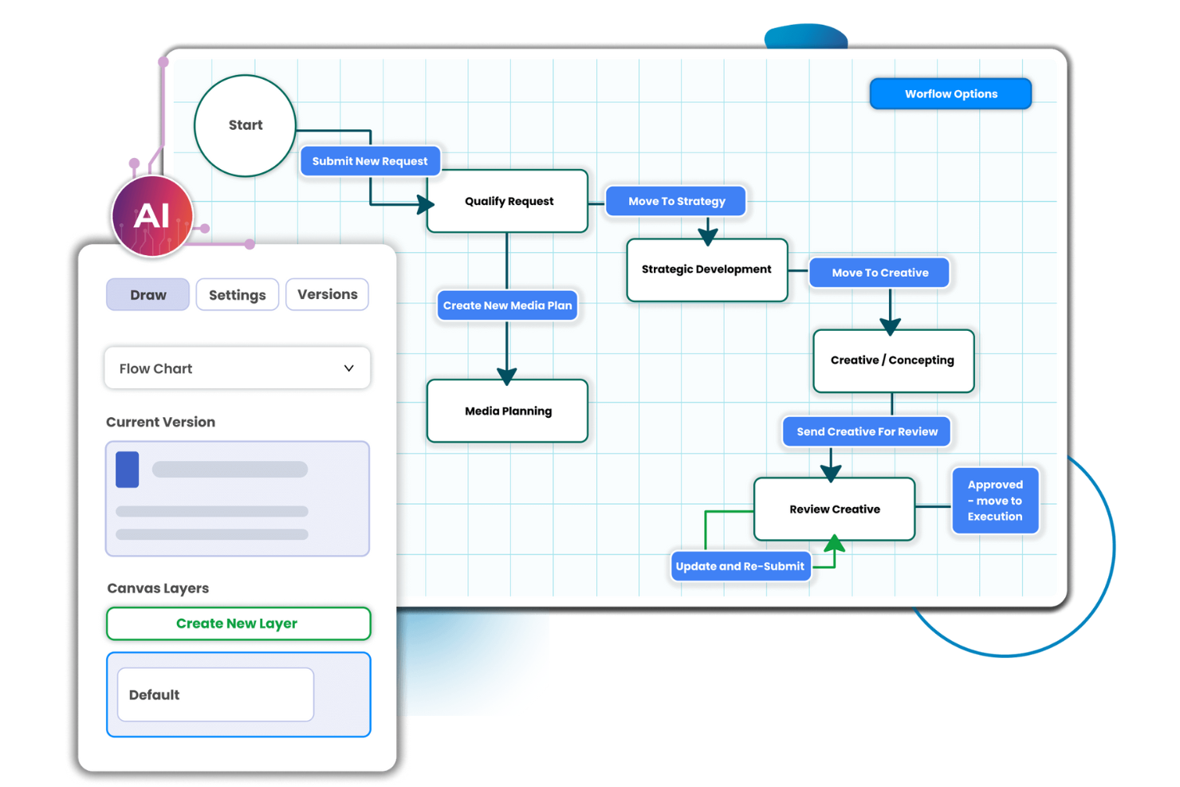Screen dimensions: 1180x787
Task: Click the Submit New Request connector label
Action: tap(370, 161)
